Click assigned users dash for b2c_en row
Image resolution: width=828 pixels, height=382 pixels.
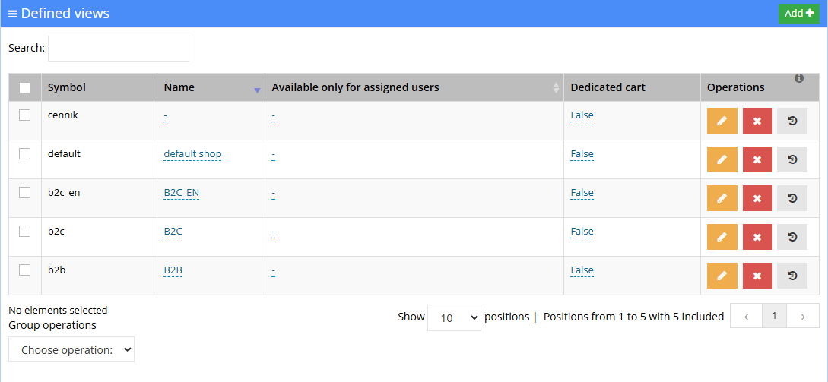[x=274, y=194]
